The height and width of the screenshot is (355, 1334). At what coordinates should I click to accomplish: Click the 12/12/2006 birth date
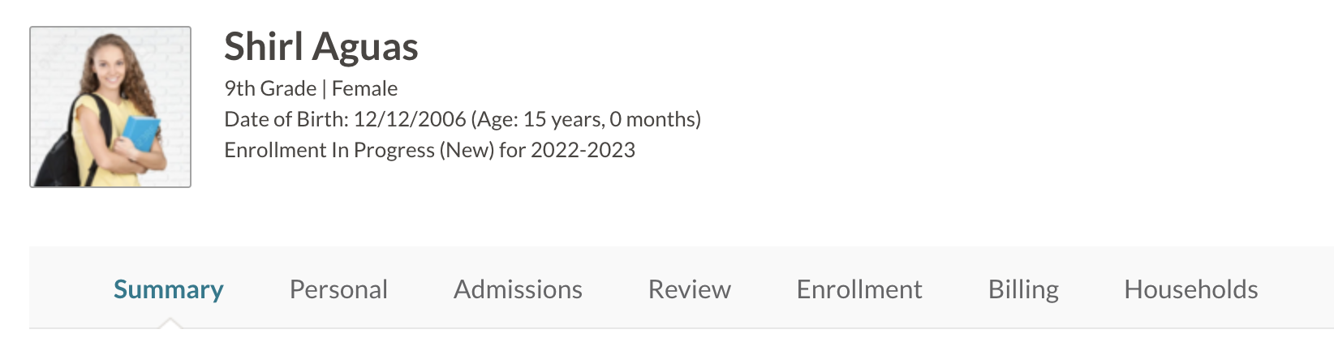point(410,119)
